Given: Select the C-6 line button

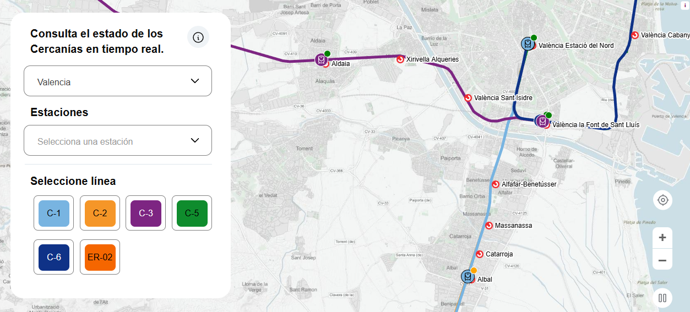Looking at the screenshot, I should click(x=53, y=257).
